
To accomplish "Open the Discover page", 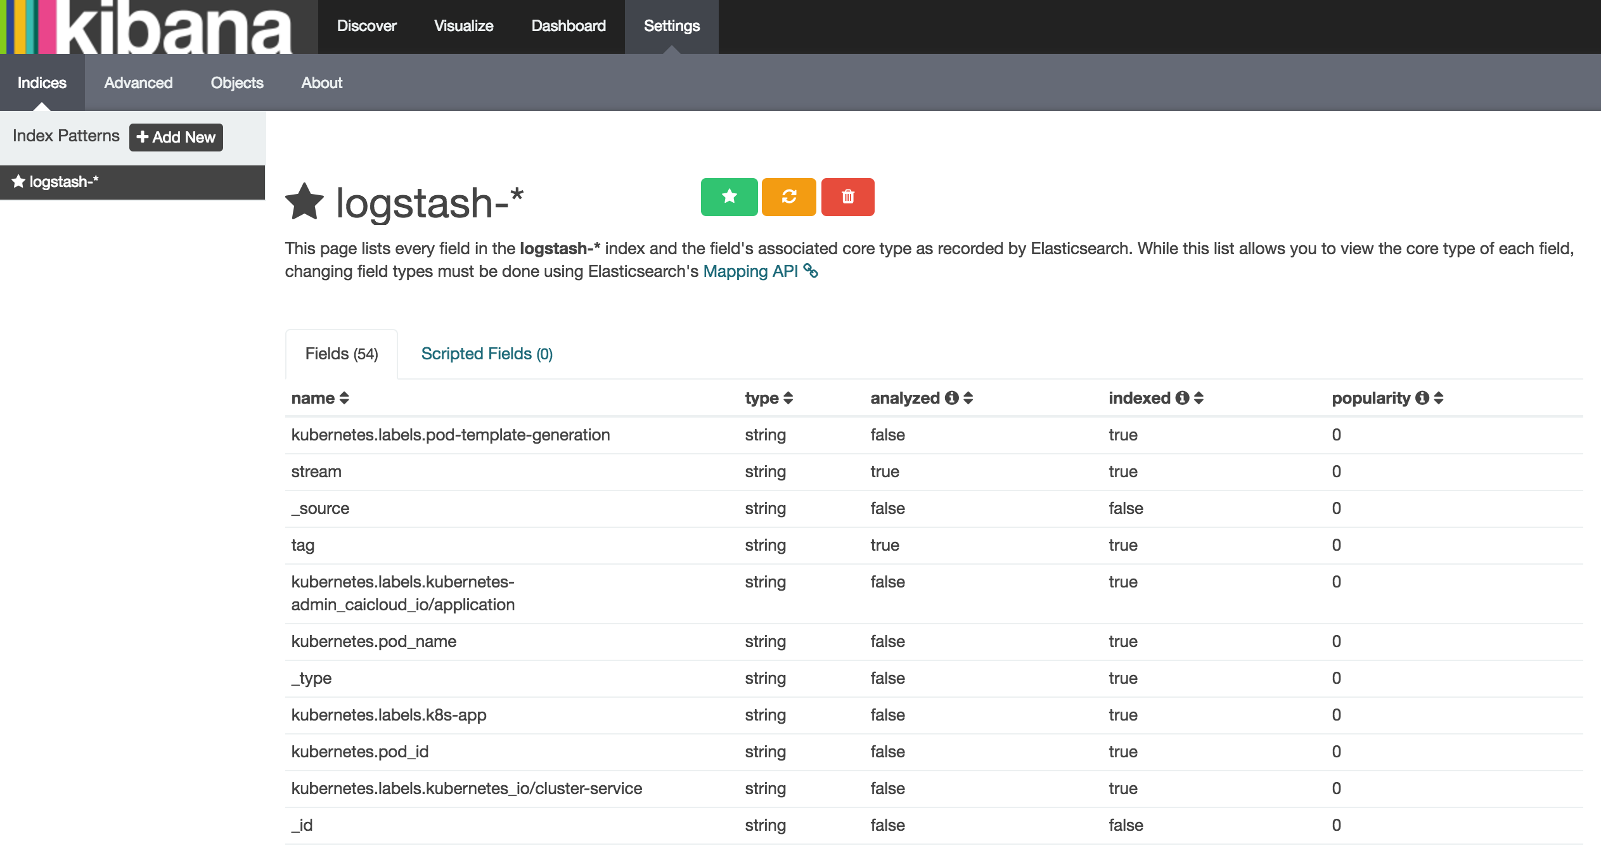I will coord(366,26).
